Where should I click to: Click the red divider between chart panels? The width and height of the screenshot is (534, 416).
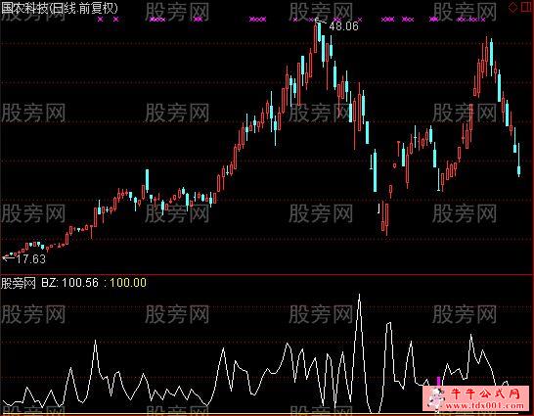(x=267, y=274)
